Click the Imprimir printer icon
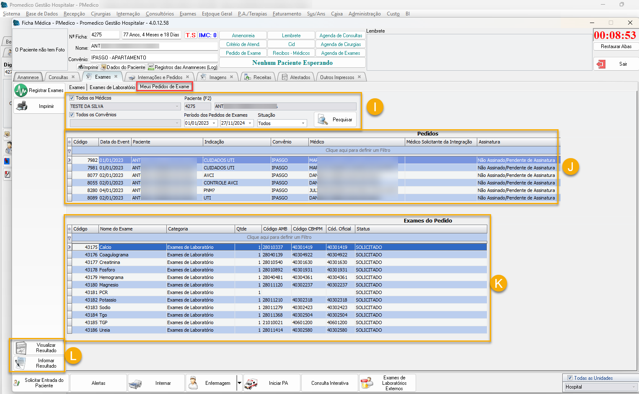Image resolution: width=639 pixels, height=394 pixels. [22, 106]
